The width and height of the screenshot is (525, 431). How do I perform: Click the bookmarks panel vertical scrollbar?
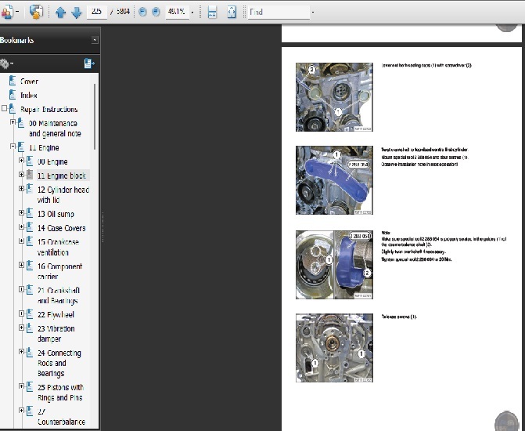(x=95, y=117)
